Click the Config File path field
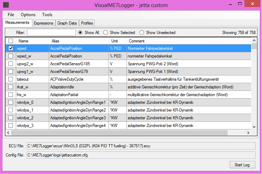Screen dimensions: 262x174 (x=141, y=155)
